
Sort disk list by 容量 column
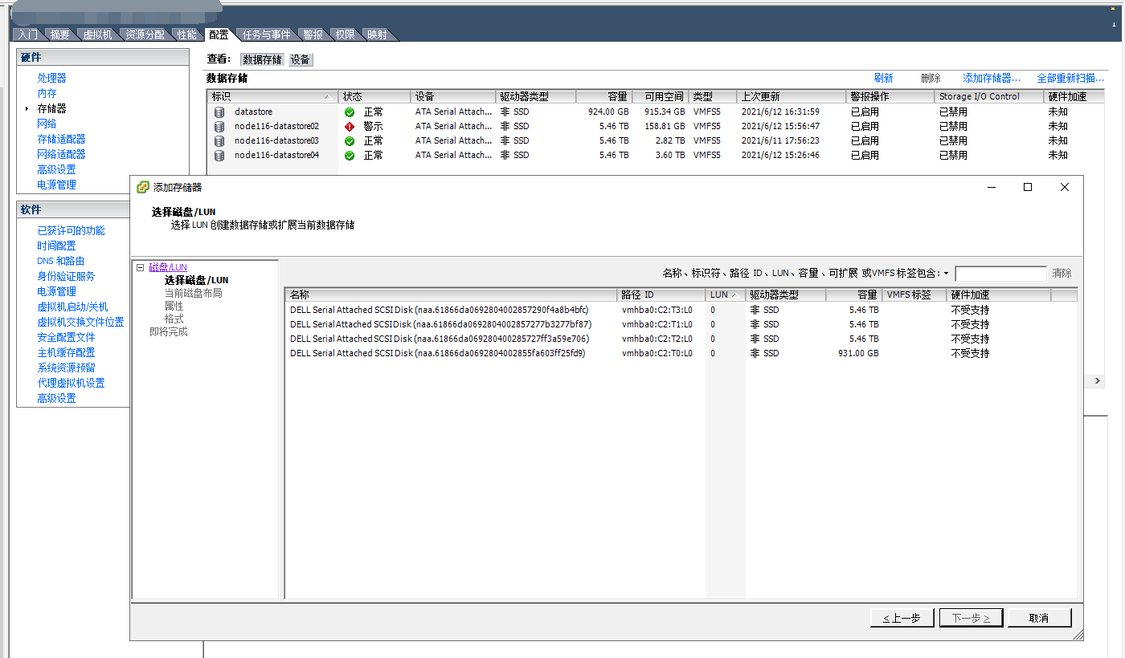click(853, 295)
